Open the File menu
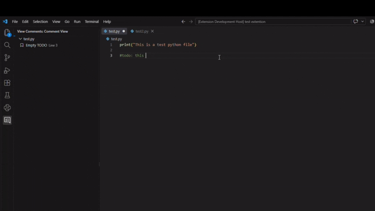Viewport: 375px width, 211px height. click(15, 21)
